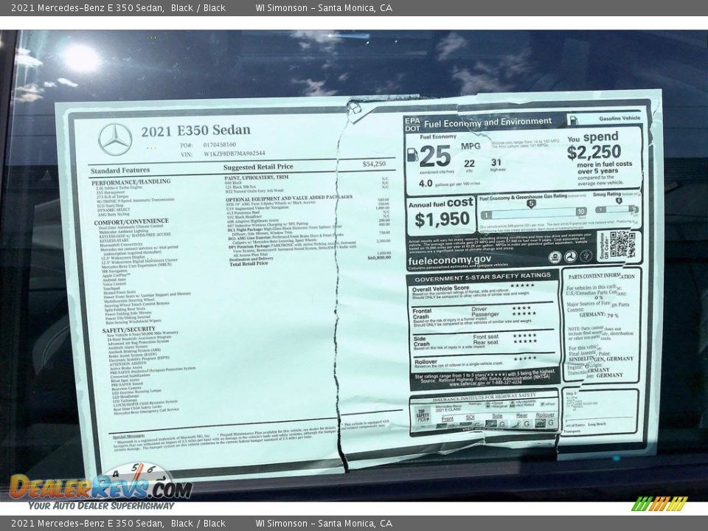Click the 'Rollover' rating row
708x531 pixels.
tap(482, 361)
